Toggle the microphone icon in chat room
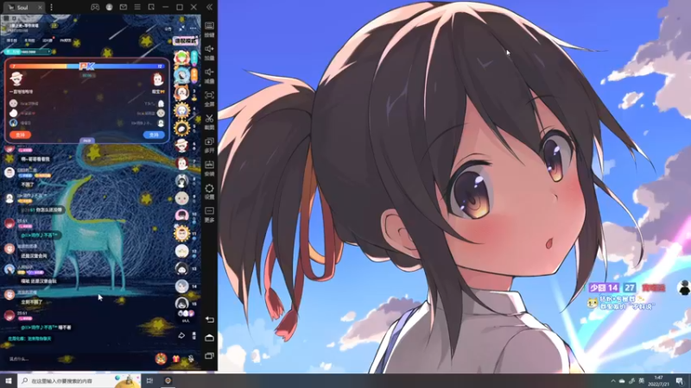691x388 pixels. pos(191,359)
